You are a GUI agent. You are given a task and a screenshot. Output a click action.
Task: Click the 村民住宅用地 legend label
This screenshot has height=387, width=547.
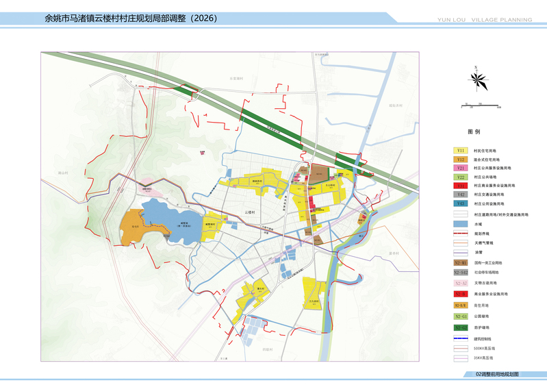pyautogui.click(x=485, y=151)
